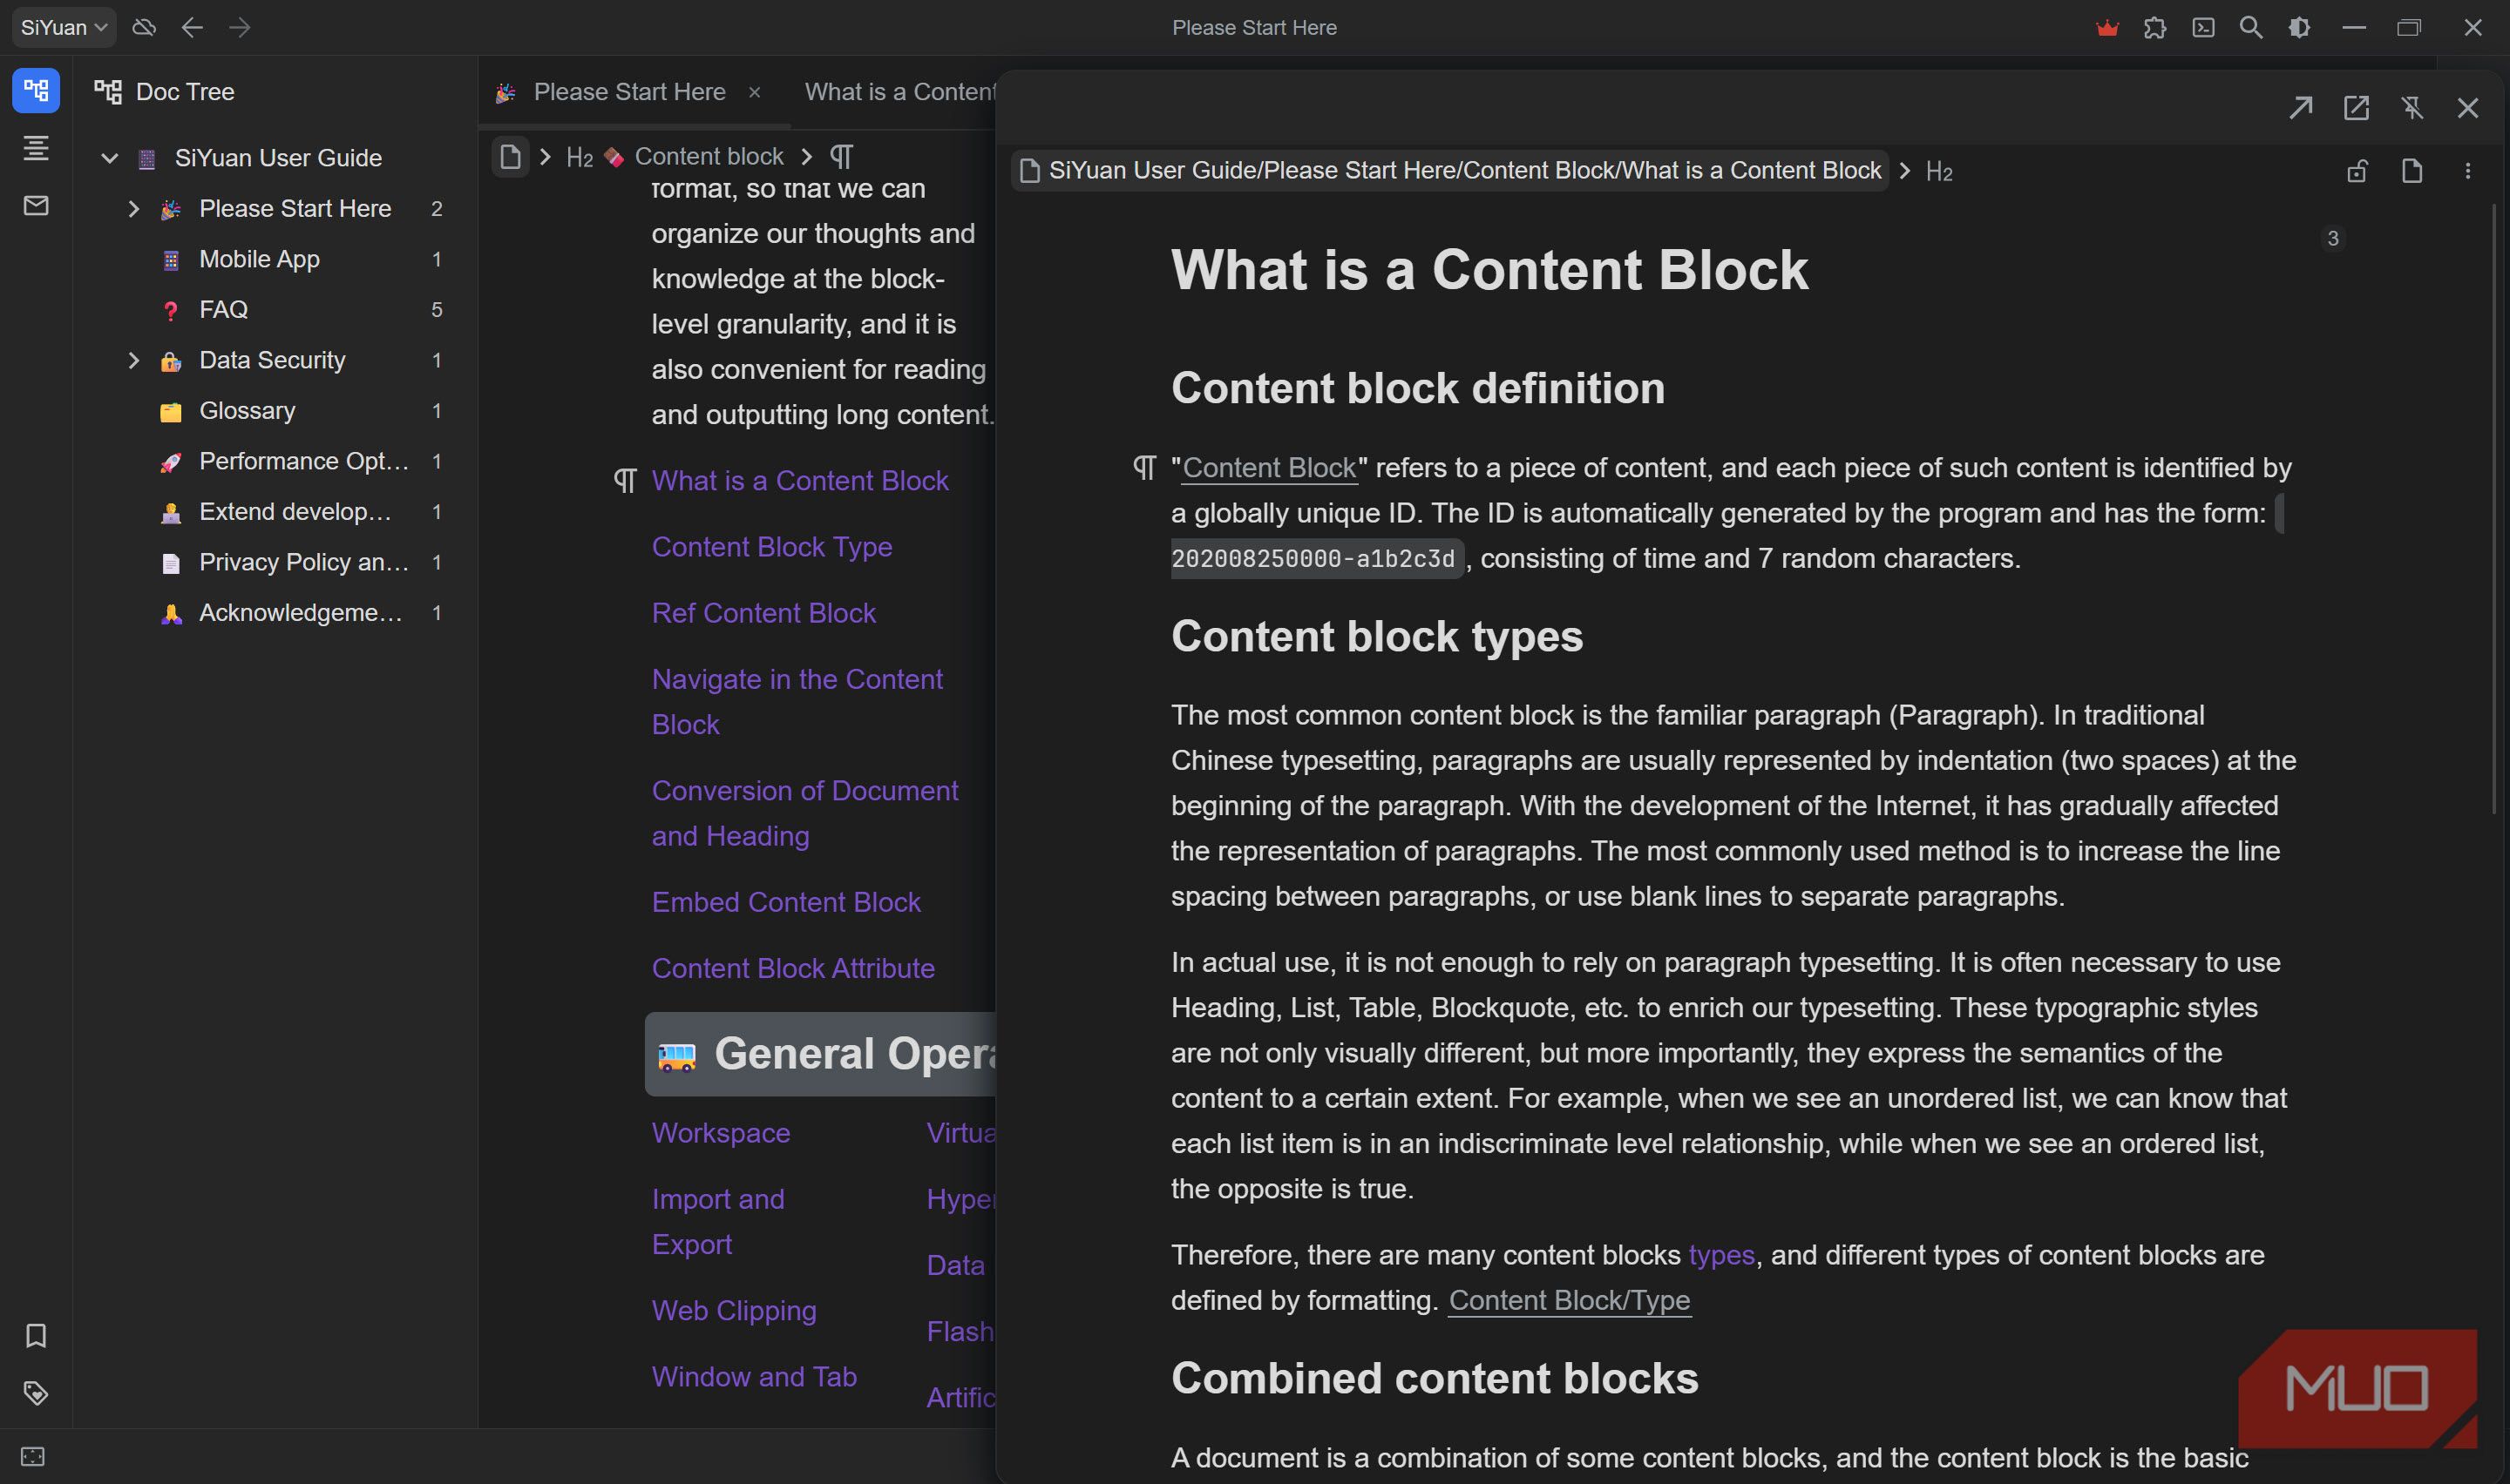This screenshot has height=1484, width=2510.
Task: Go forward with the right arrow
Action: click(240, 27)
